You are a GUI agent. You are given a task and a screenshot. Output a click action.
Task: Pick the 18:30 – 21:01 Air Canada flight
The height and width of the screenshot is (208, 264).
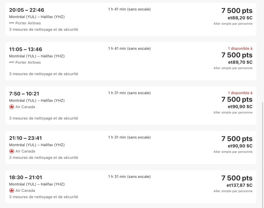[26, 177]
